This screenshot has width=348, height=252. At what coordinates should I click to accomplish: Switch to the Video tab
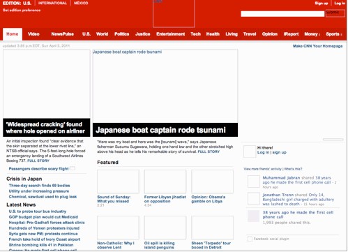pyautogui.click(x=33, y=34)
